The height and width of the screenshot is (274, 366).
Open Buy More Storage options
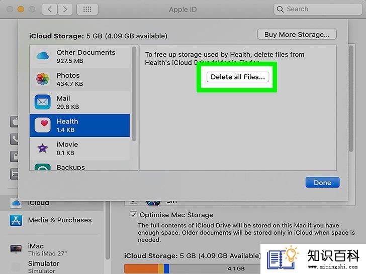[x=297, y=35]
